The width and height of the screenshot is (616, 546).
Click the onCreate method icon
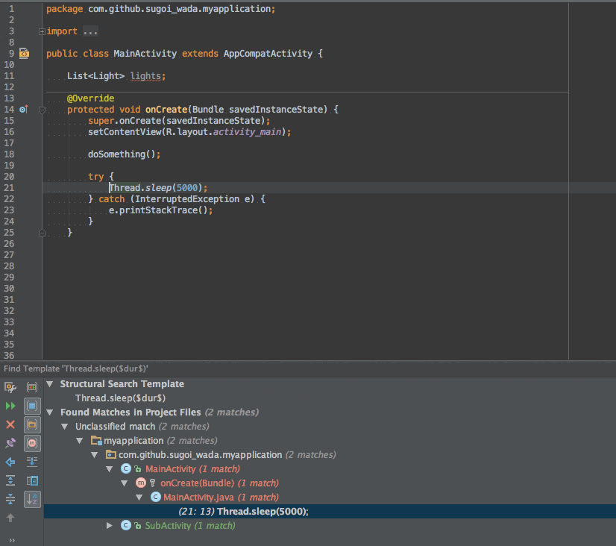click(141, 483)
